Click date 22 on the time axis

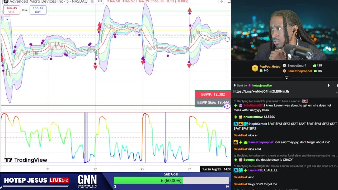click(x=95, y=169)
